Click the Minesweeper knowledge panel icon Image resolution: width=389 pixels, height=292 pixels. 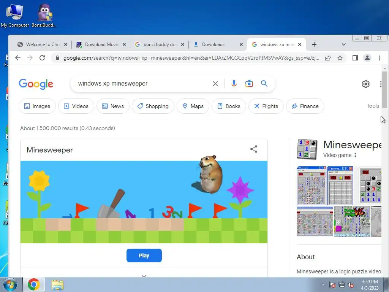point(307,149)
